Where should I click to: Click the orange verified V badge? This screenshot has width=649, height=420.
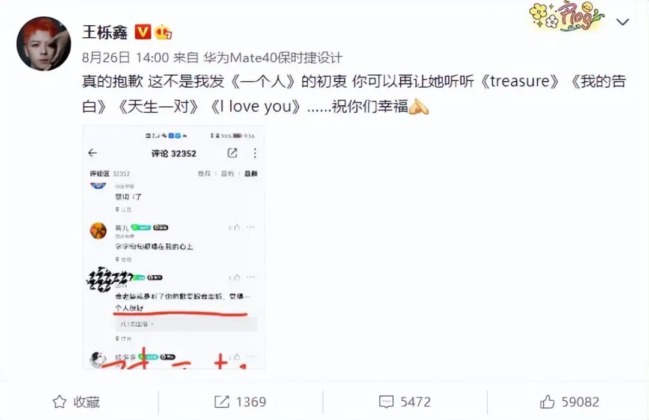[x=143, y=32]
